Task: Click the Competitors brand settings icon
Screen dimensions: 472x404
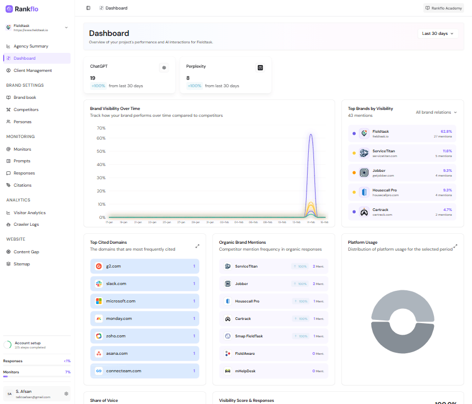Action: (x=8, y=109)
